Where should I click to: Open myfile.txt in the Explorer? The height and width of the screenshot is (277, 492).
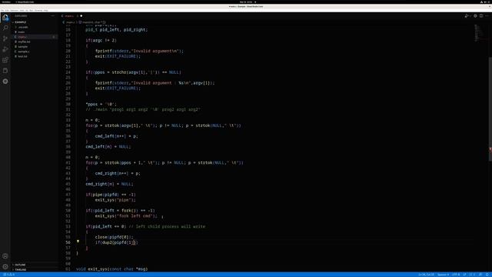pos(24,42)
